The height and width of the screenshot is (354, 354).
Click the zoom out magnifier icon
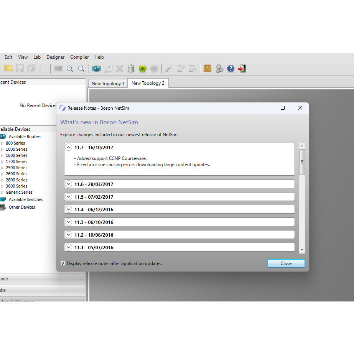[x=81, y=69]
